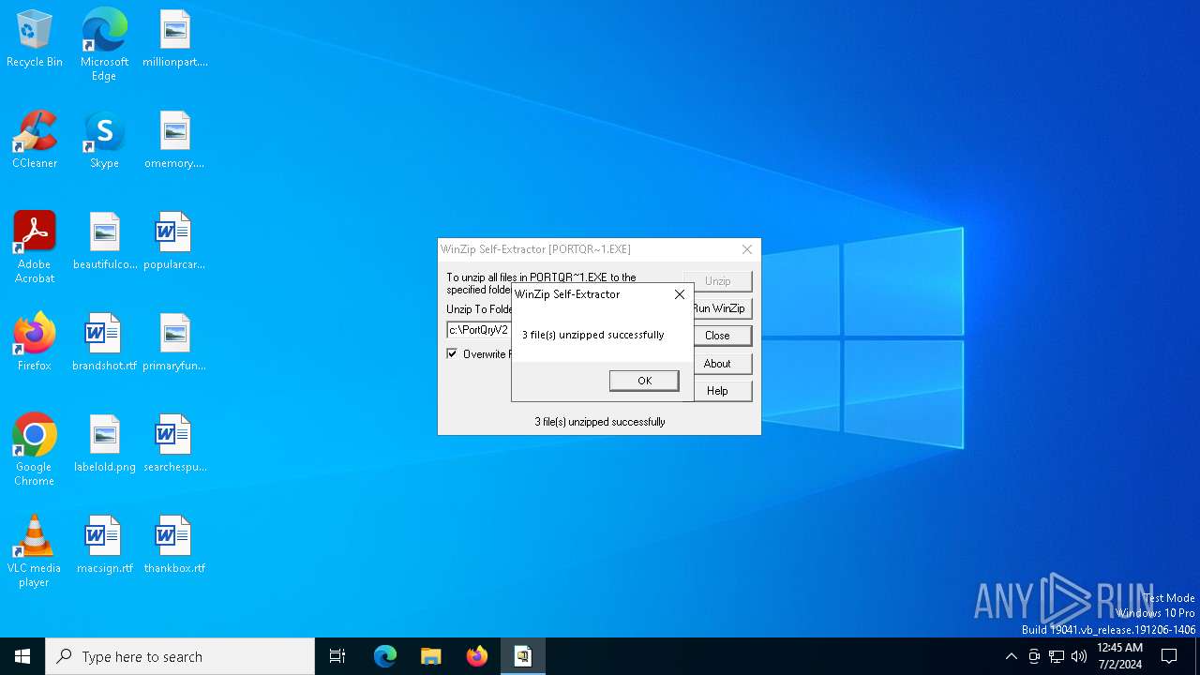Screen dimensions: 1200x675
Task: Select the labelold.png file icon
Action: tap(105, 443)
